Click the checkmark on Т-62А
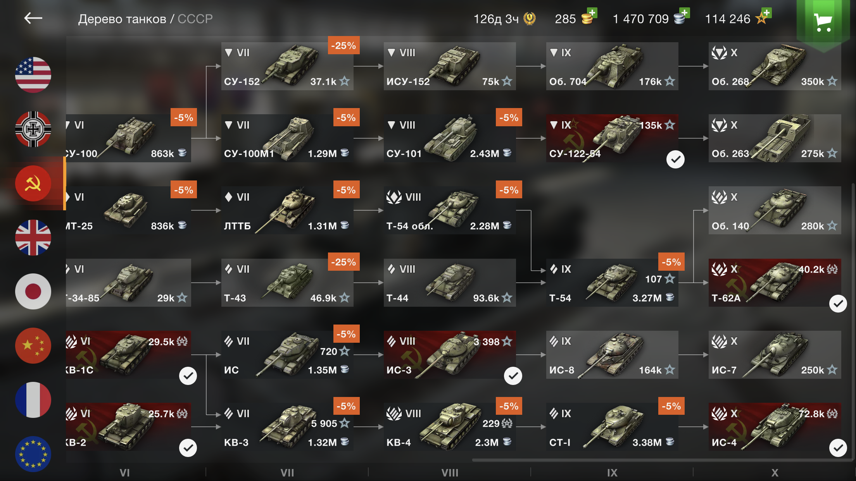This screenshot has height=481, width=856. point(838,304)
